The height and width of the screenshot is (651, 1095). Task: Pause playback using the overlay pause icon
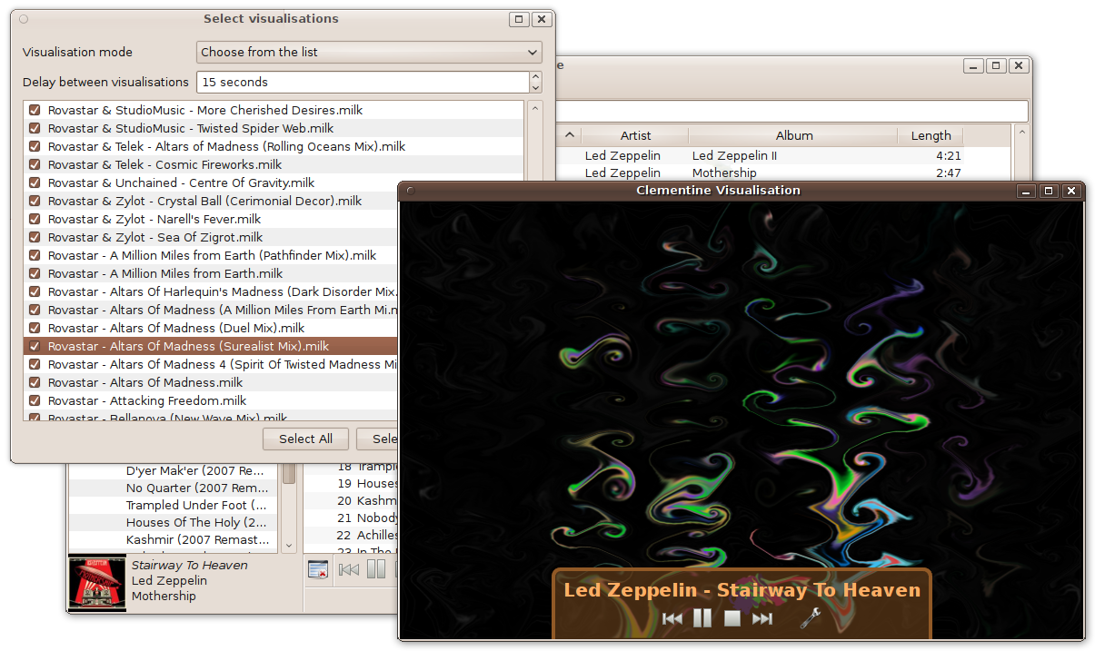(702, 618)
